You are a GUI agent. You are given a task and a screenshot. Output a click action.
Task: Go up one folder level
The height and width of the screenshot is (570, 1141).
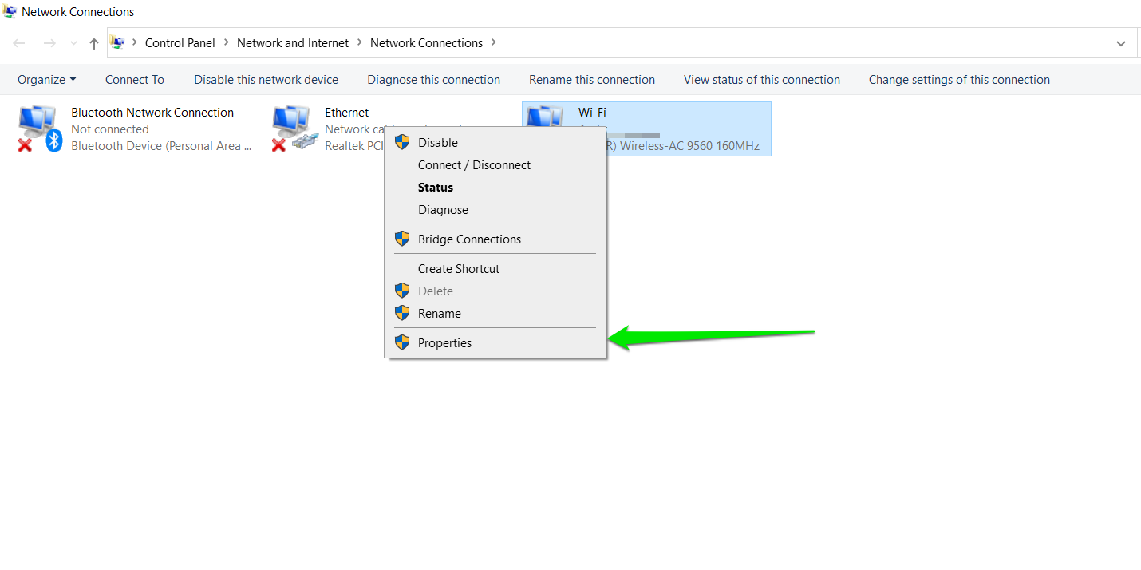coord(94,44)
